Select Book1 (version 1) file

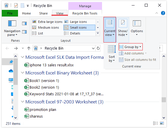[x=42, y=81]
